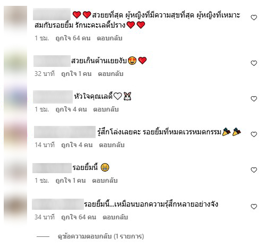264x247 pixels.
Task: Reply to the comment posted 32 minutes ago
Action: coord(110,74)
